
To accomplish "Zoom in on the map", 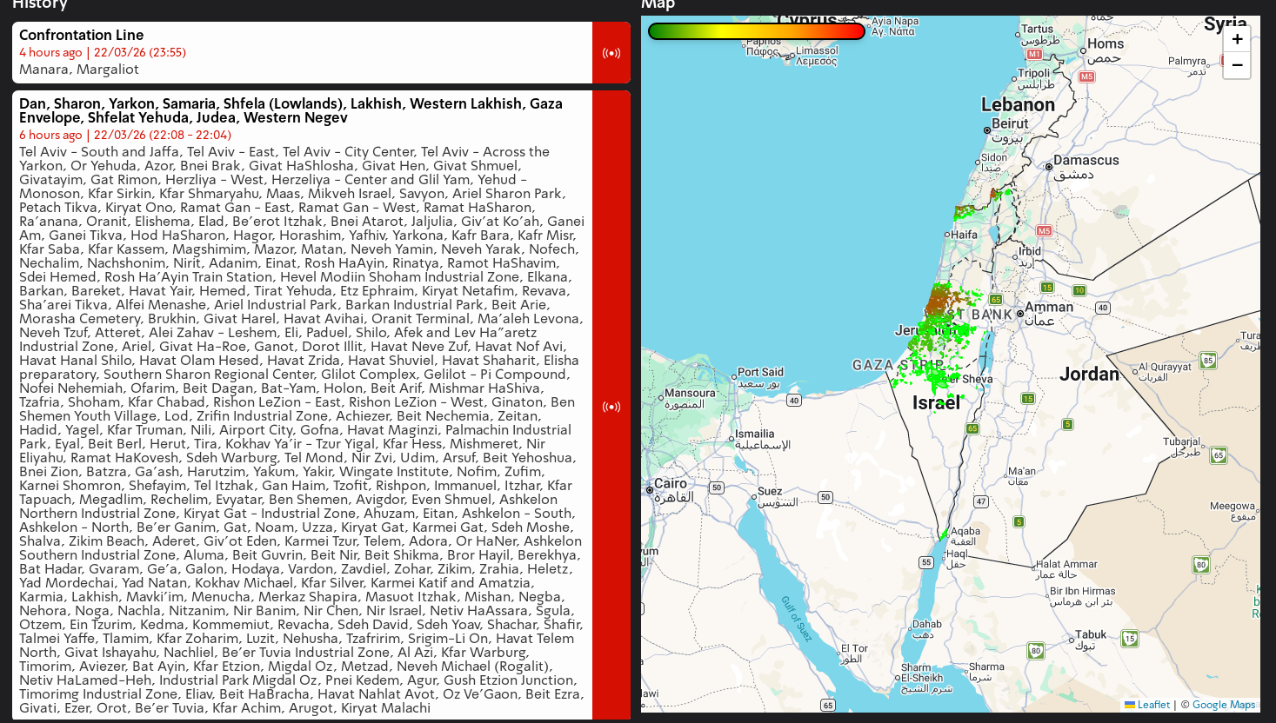I will tap(1237, 39).
